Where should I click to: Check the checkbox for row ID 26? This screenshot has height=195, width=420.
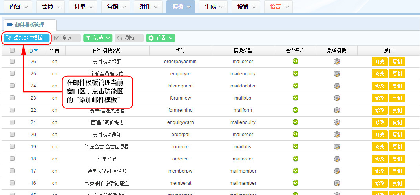point(12,62)
